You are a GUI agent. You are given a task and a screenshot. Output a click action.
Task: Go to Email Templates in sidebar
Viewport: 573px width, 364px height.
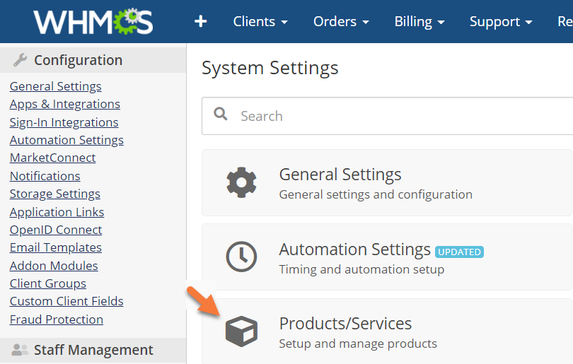(x=56, y=247)
